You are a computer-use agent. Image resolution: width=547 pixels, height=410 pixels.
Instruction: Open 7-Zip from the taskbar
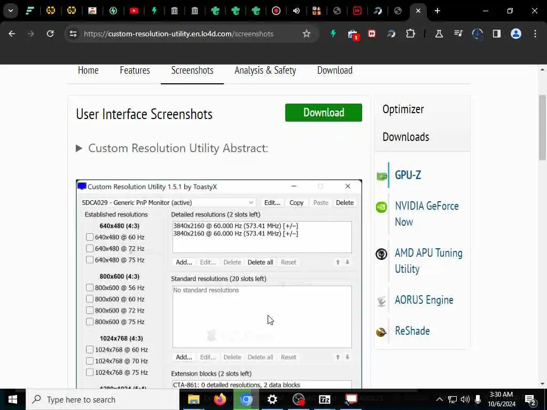(x=324, y=399)
